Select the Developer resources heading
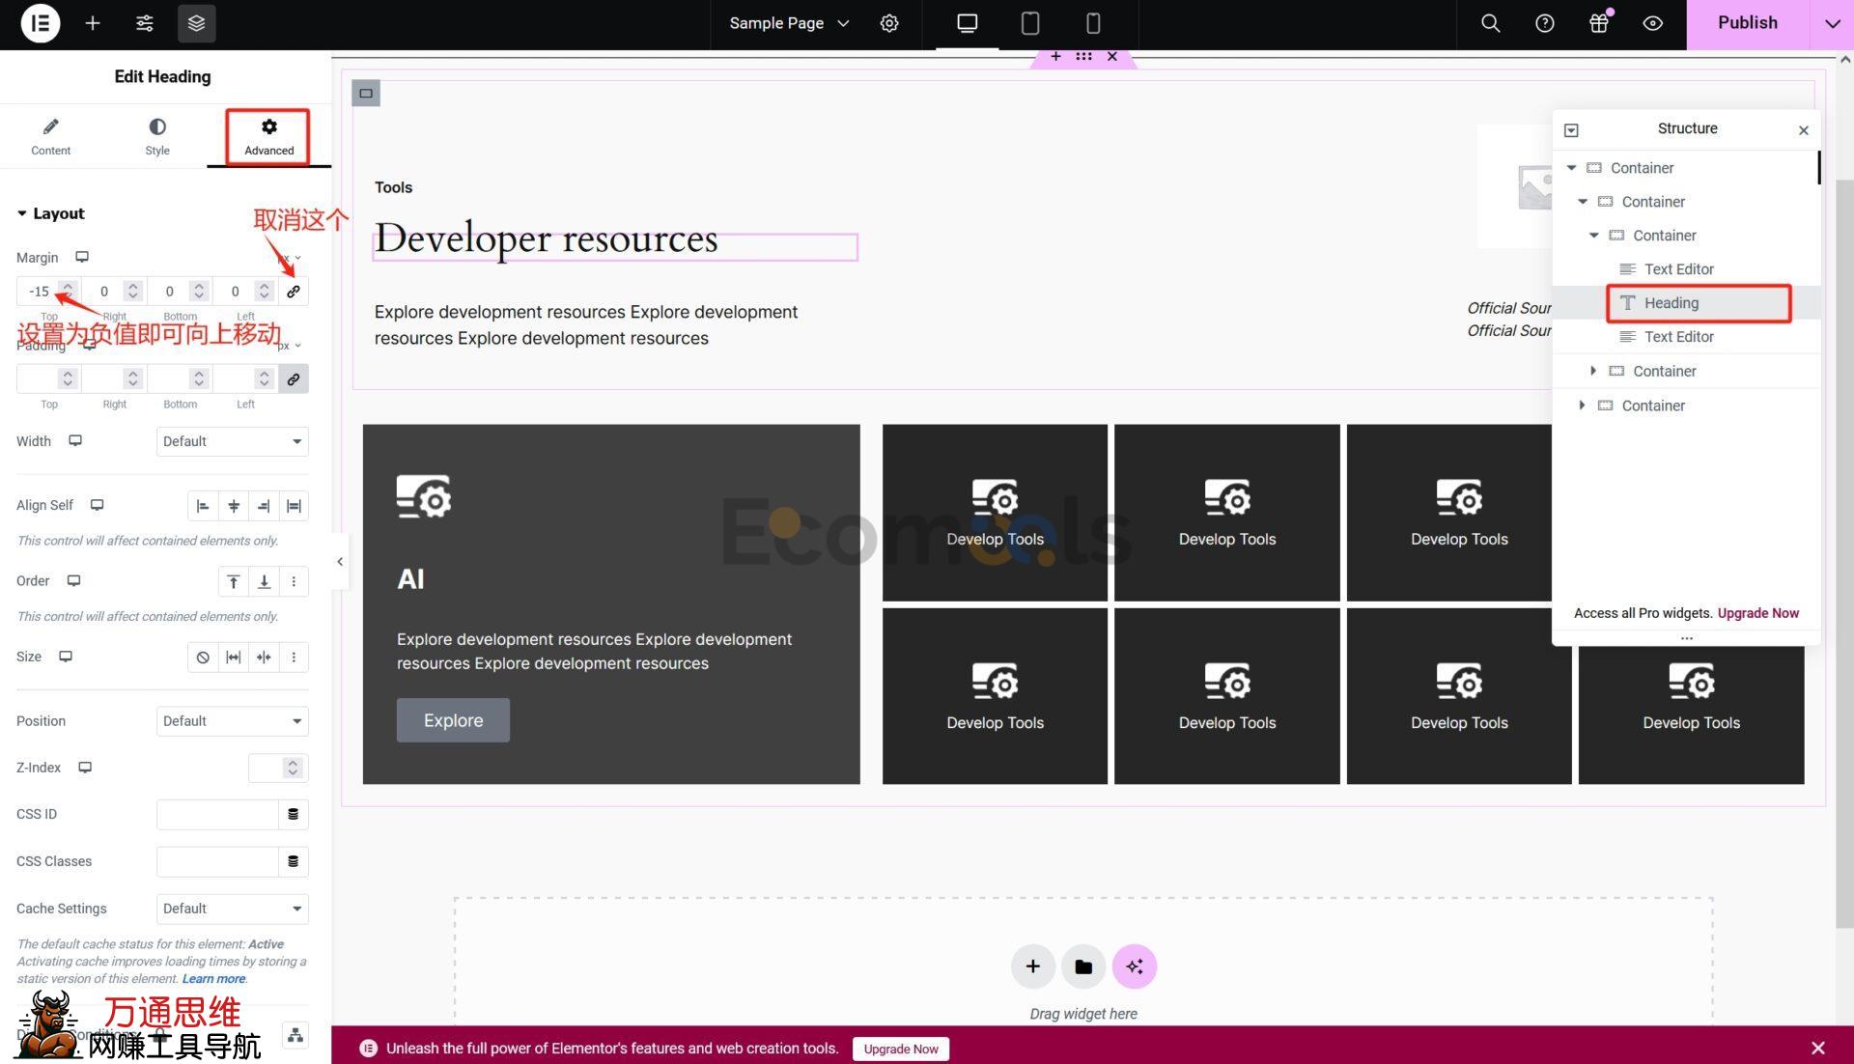This screenshot has width=1854, height=1064. [x=547, y=238]
